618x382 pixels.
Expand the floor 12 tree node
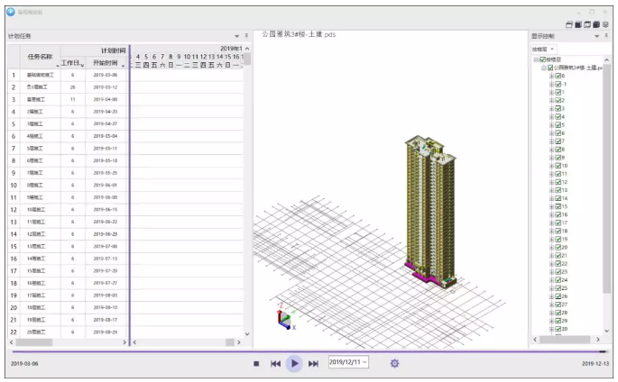pos(552,182)
